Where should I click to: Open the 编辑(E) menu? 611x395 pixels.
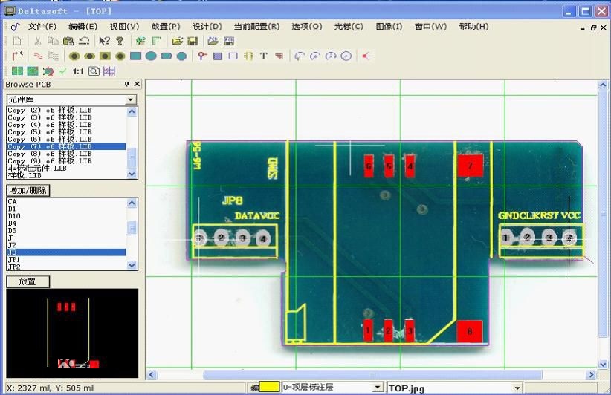(83, 27)
